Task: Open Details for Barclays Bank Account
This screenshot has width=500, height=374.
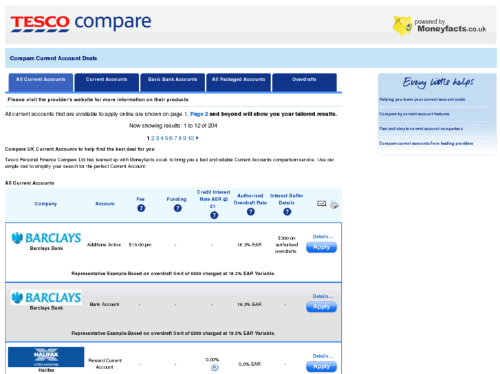Action: (x=323, y=296)
